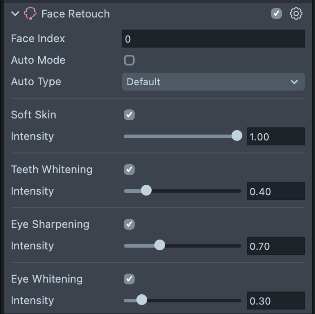Click the Soft Skin Intensity slider handle

(x=237, y=136)
